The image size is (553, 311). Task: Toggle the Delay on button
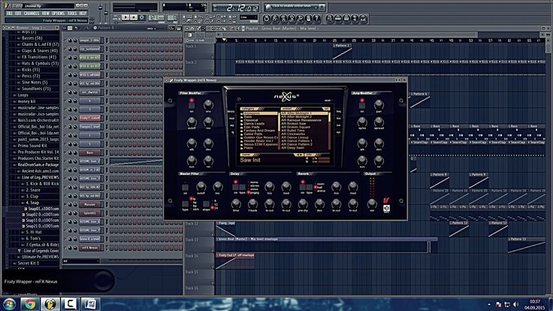click(236, 187)
